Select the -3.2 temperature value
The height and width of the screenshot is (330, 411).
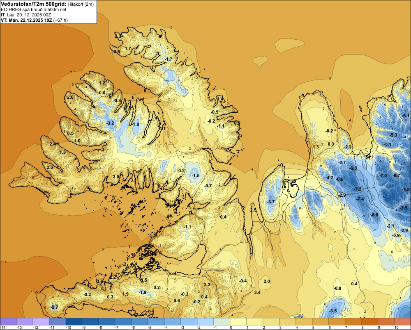(x=110, y=123)
